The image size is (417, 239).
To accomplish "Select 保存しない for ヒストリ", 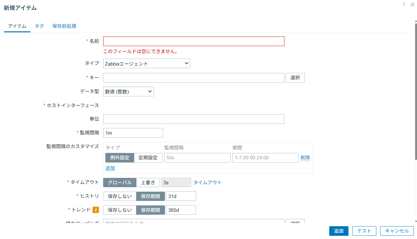I will click(x=120, y=196).
